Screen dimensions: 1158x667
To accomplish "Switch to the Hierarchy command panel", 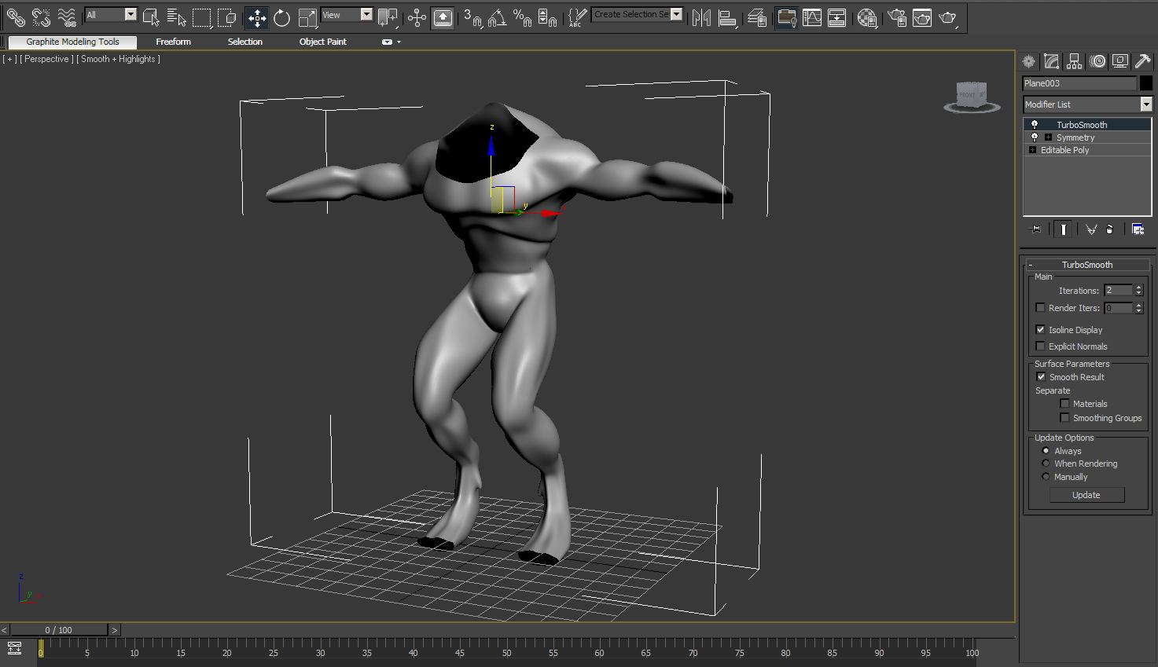I will (x=1075, y=61).
